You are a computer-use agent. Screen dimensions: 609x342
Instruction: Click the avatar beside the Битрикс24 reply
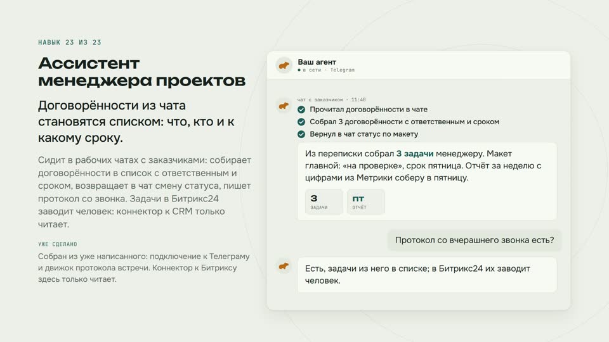coord(284,266)
